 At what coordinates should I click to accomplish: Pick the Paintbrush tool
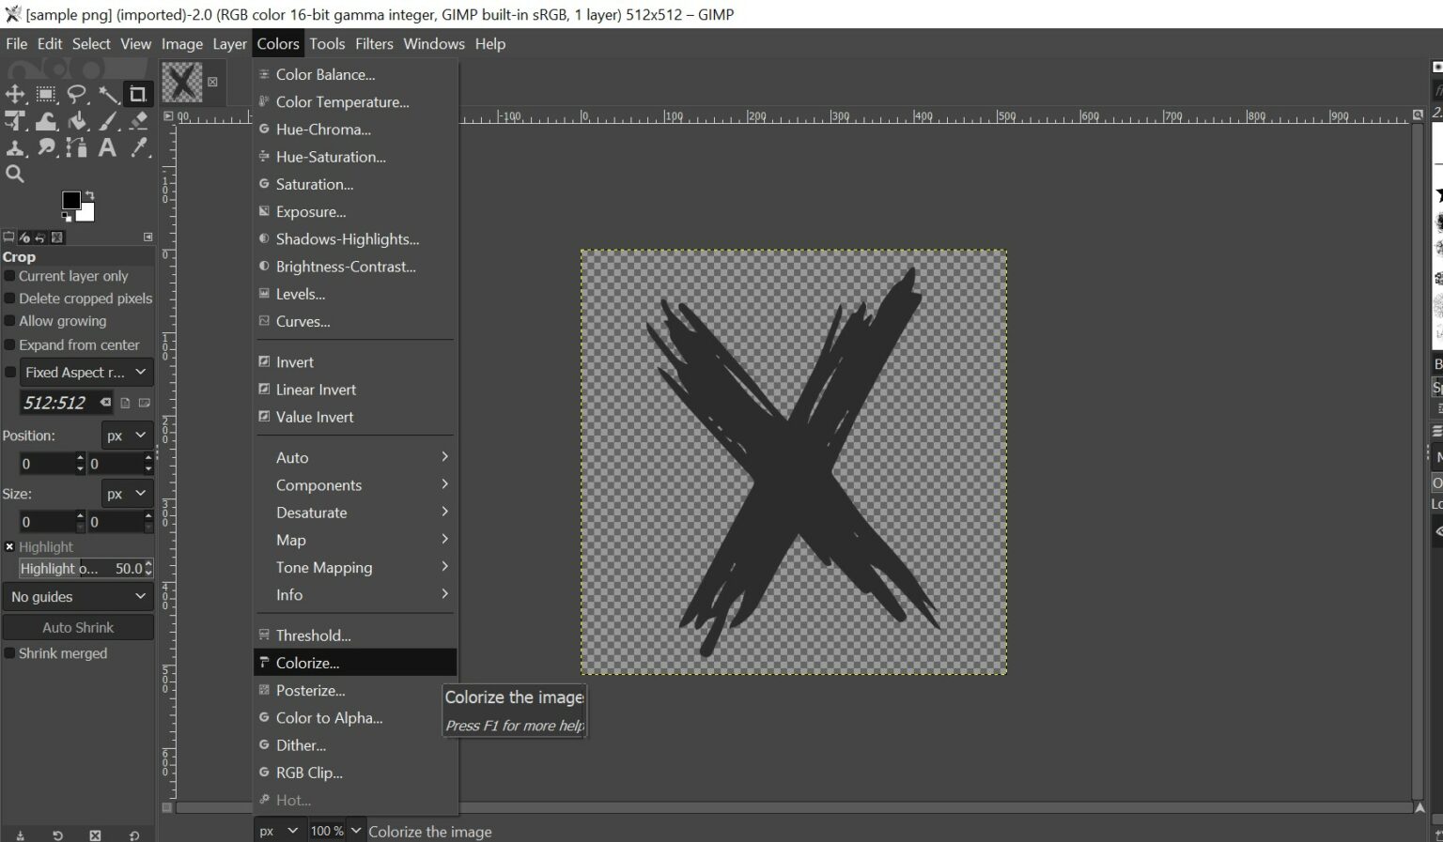coord(108,121)
